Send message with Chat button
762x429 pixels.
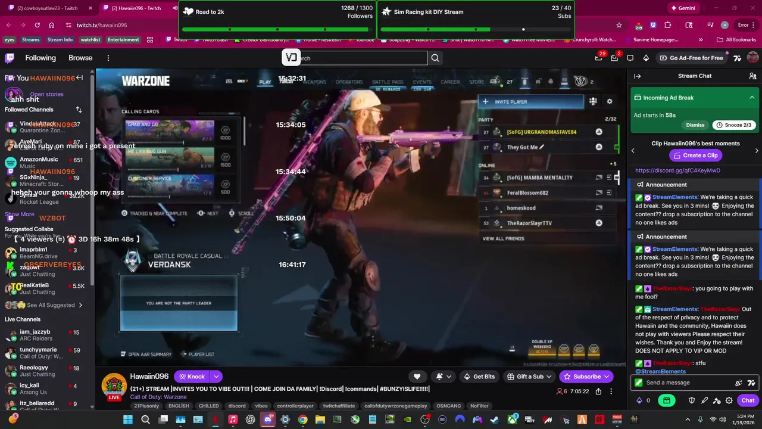tap(748, 400)
